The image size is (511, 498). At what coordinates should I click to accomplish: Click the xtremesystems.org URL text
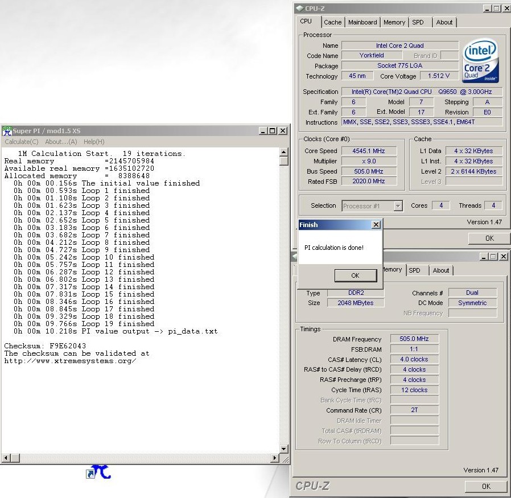point(70,361)
